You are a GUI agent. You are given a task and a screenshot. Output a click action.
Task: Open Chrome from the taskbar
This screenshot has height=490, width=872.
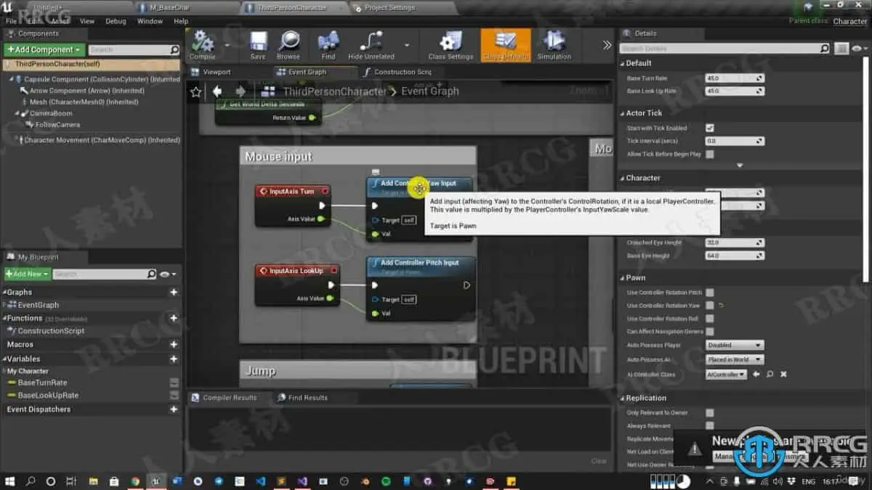pyautogui.click(x=135, y=481)
